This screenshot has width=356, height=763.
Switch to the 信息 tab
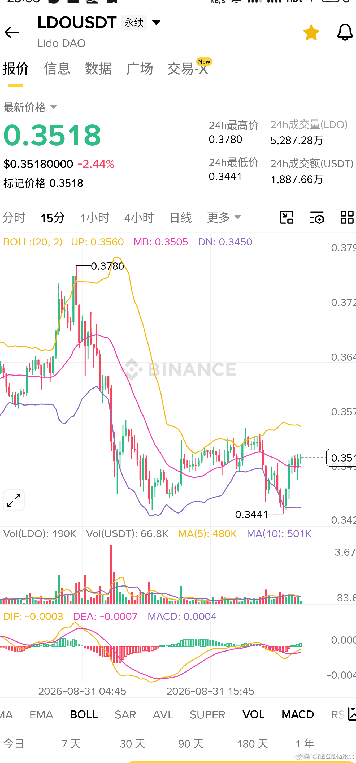click(57, 69)
